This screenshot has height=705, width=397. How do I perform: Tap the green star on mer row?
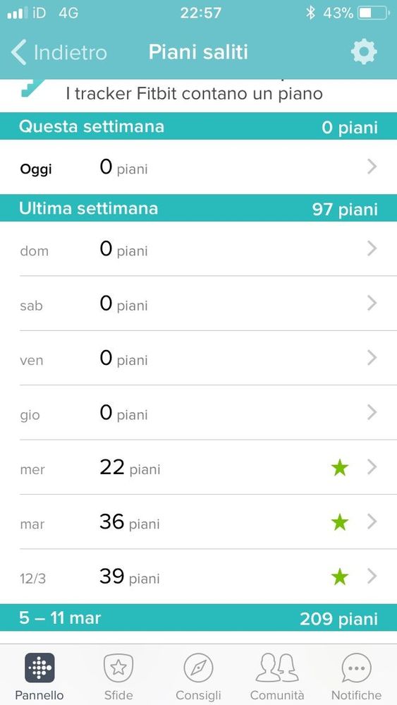339,468
